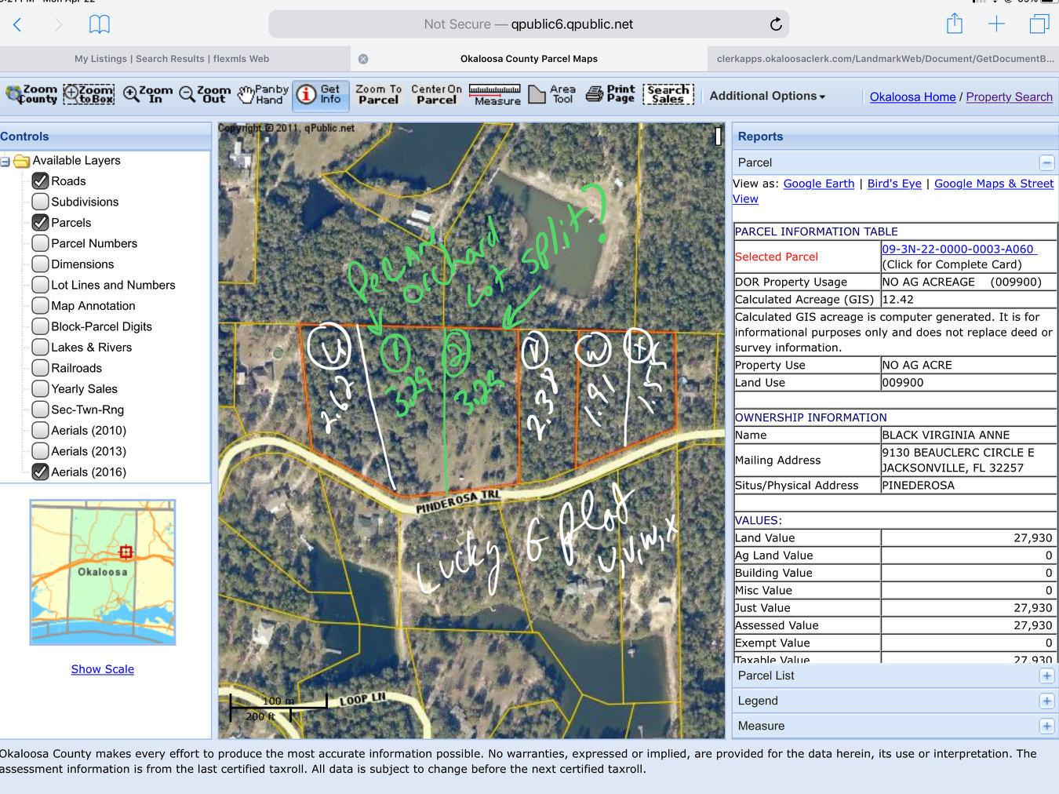Collapse the Parcel report section

click(x=1046, y=162)
